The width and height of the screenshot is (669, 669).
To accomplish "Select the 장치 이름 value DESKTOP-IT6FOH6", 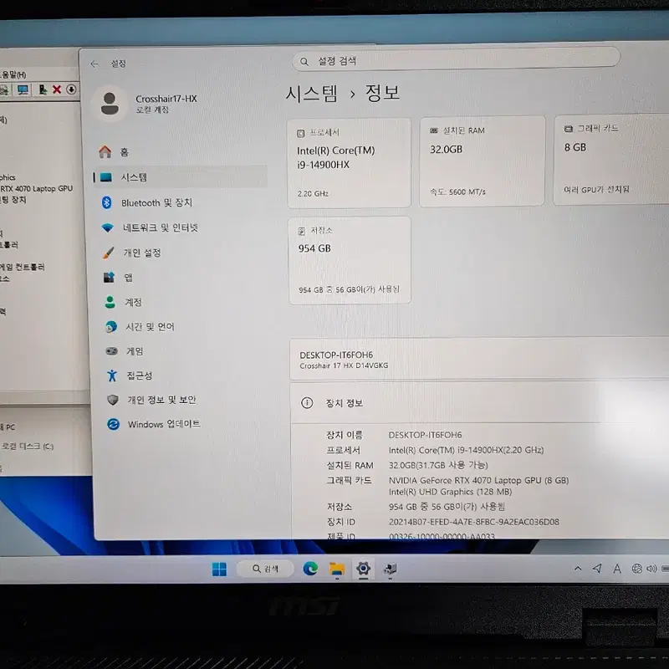I will 425,435.
